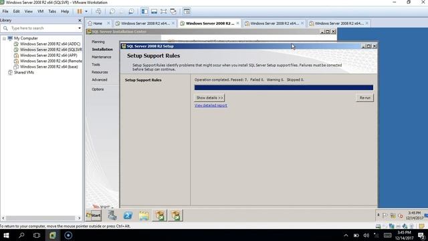
Task: Click first SQL setup box taskbar icon
Action: 160,216
